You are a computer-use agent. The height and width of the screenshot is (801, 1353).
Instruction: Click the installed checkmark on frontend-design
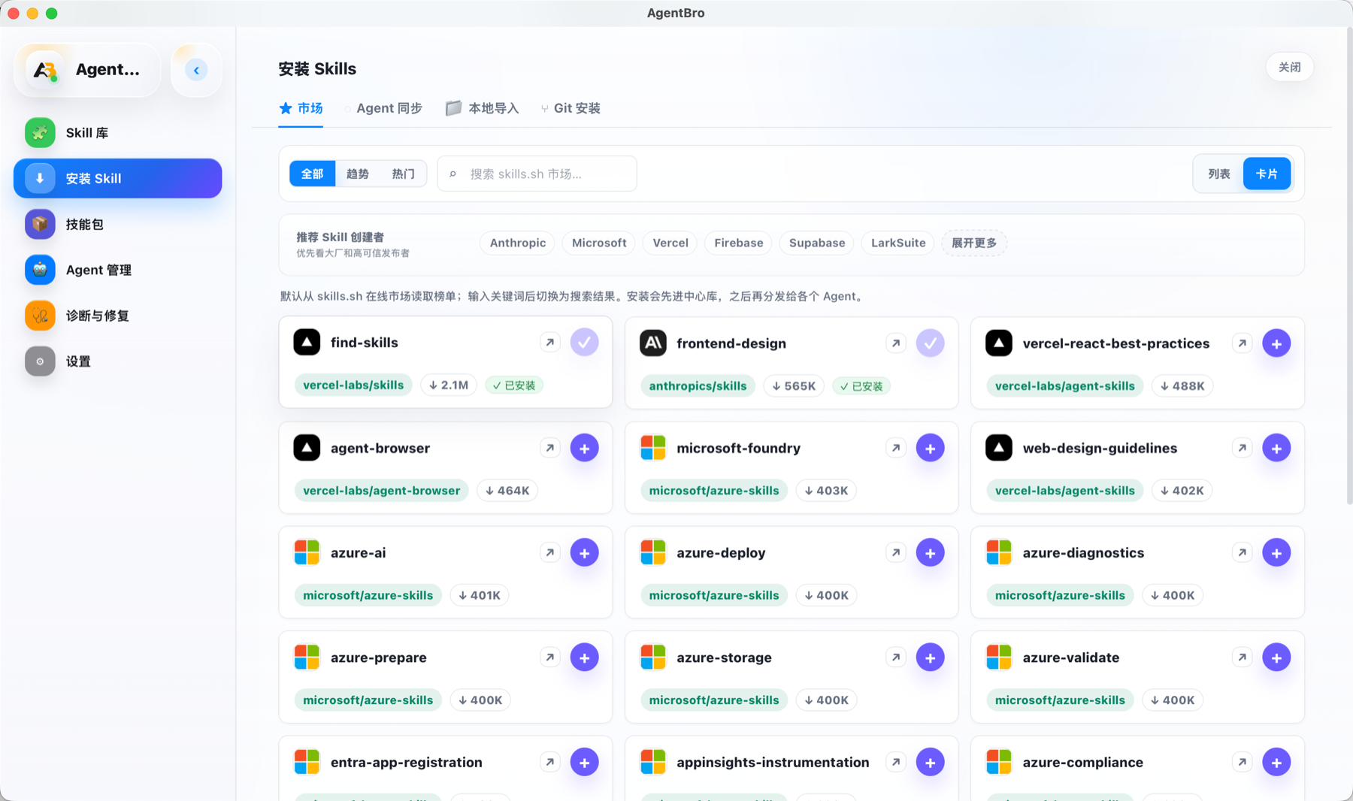pyautogui.click(x=930, y=343)
